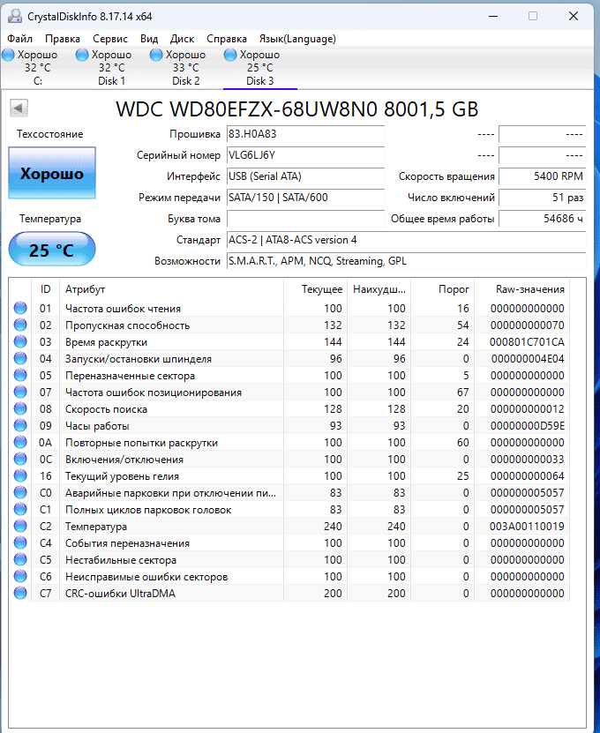Click status icon for CRC-ошибки UltraDMA row
The image size is (600, 733).
[20, 594]
